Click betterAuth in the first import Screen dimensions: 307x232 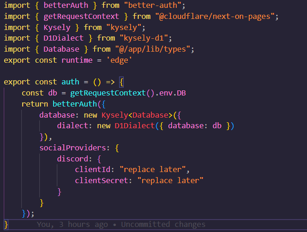click(66, 5)
